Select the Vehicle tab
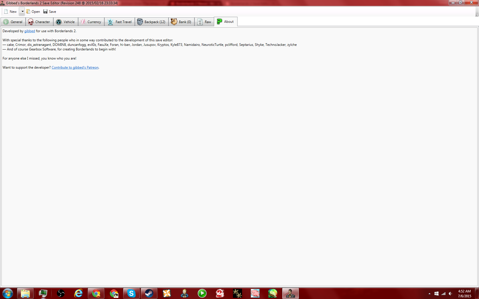This screenshot has height=299, width=479. tap(66, 22)
